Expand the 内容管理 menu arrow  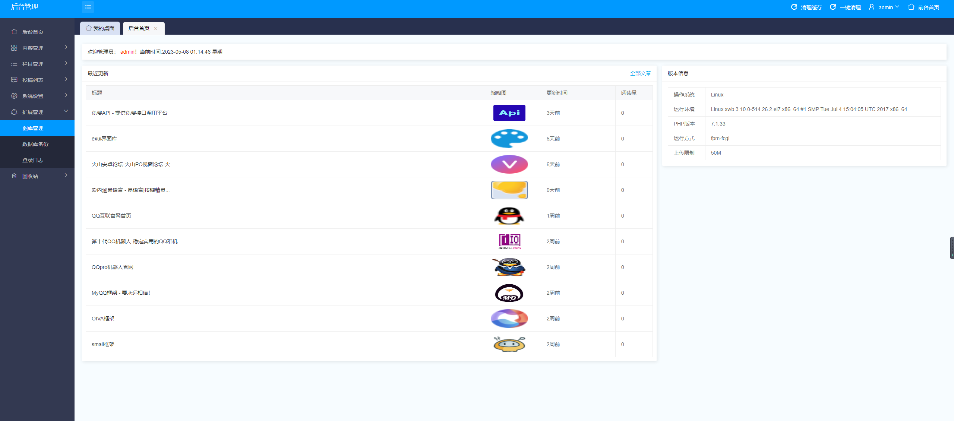66,47
